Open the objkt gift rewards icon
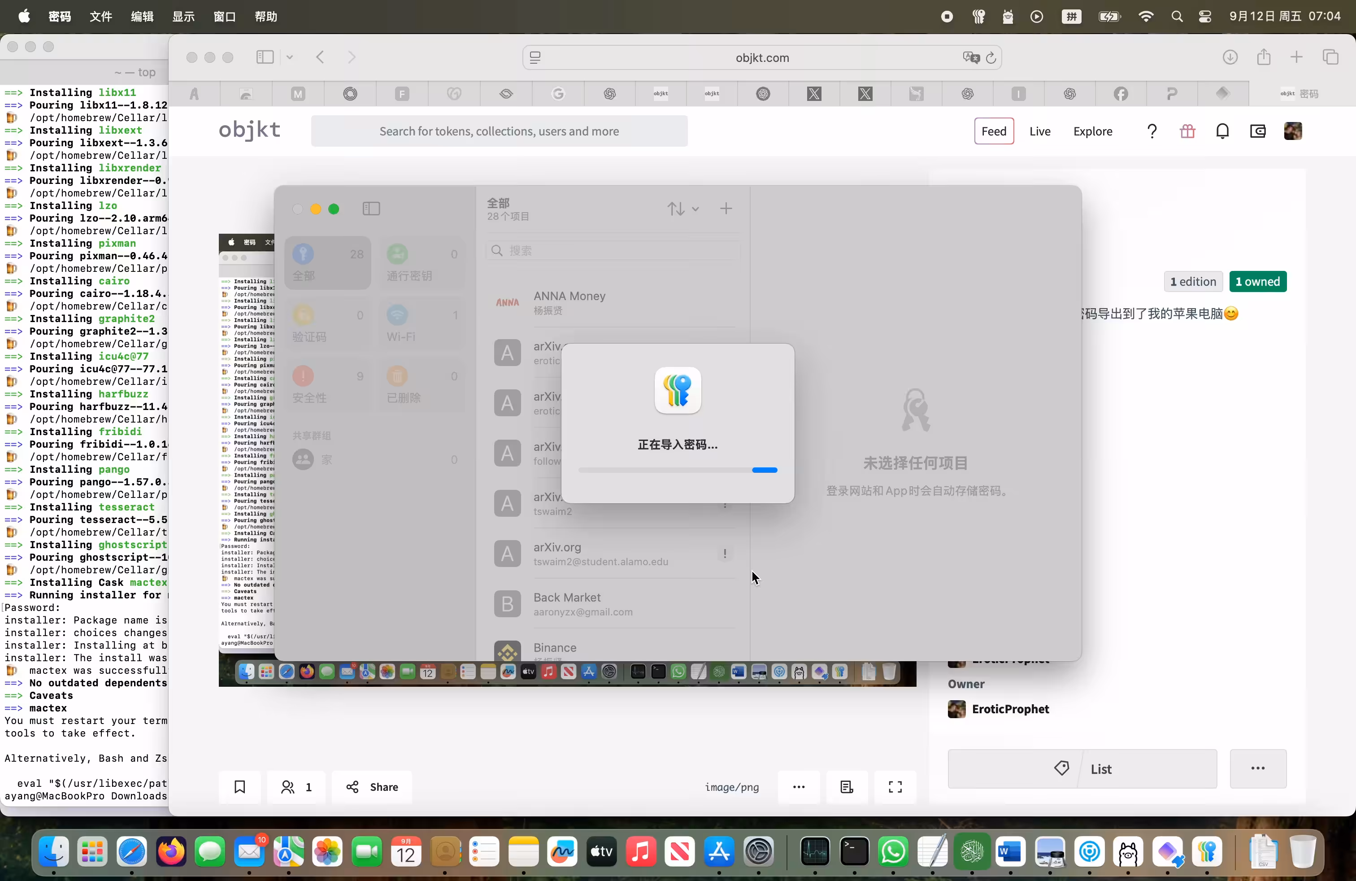Viewport: 1356px width, 881px height. coord(1187,131)
